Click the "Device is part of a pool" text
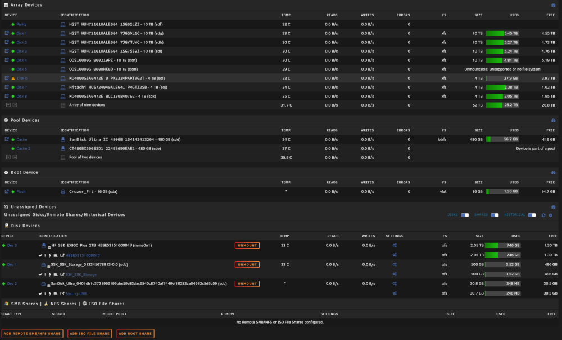This screenshot has width=562, height=340. coord(536,148)
